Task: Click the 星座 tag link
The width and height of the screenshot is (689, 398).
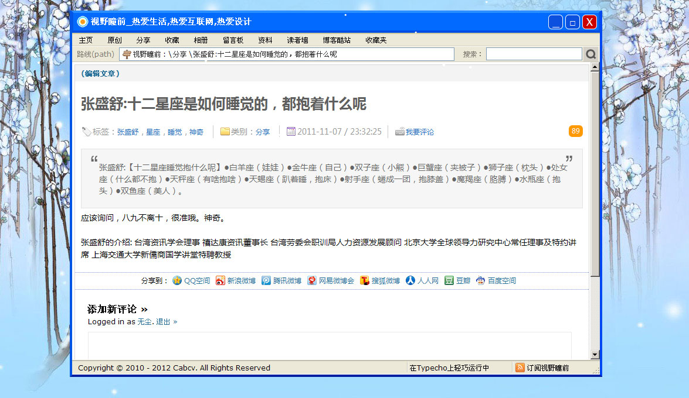Action: pos(153,132)
